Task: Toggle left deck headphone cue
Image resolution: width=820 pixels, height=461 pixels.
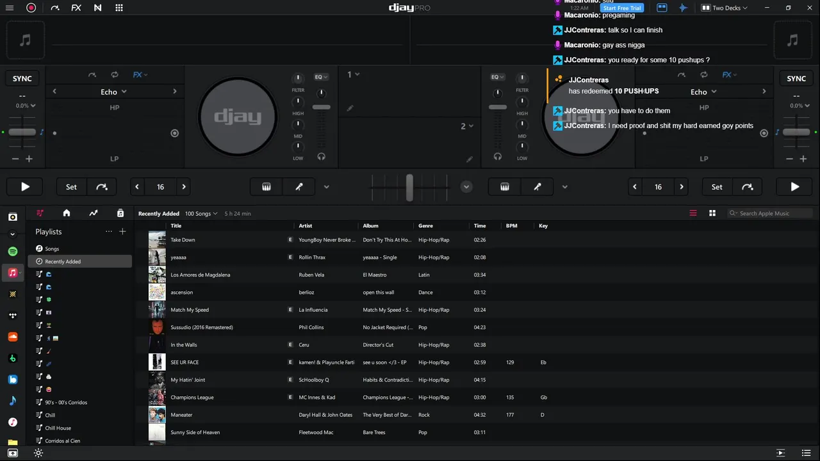Action: (x=322, y=156)
